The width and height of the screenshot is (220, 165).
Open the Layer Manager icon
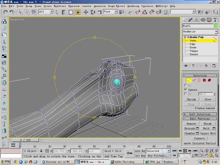pyautogui.click(x=216, y=12)
